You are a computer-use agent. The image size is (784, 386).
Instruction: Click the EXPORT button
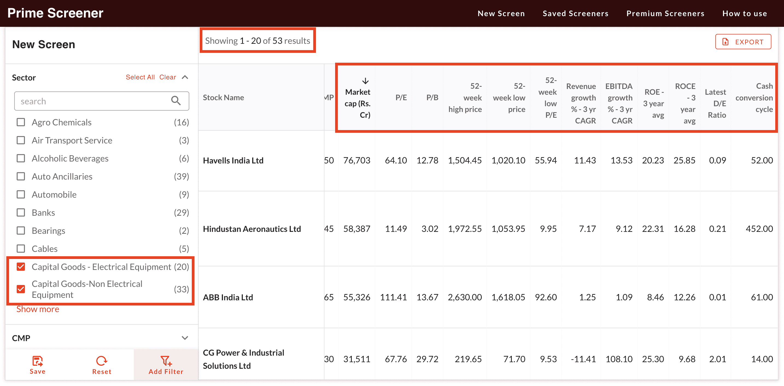click(743, 42)
